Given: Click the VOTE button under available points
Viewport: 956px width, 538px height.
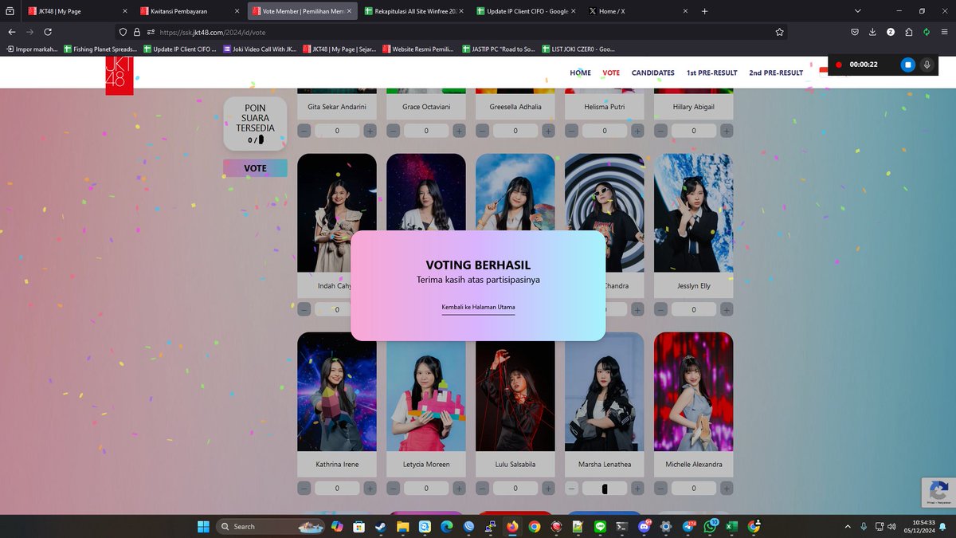Looking at the screenshot, I should (x=255, y=168).
